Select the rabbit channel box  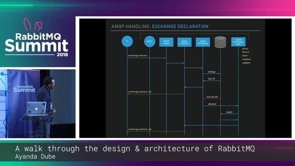click(184, 42)
